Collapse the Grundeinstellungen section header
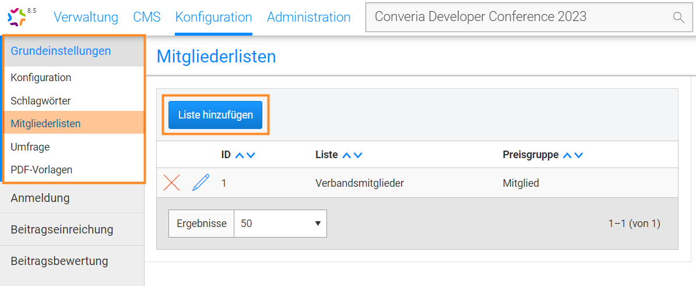Image resolution: width=696 pixels, height=286 pixels. (x=61, y=51)
